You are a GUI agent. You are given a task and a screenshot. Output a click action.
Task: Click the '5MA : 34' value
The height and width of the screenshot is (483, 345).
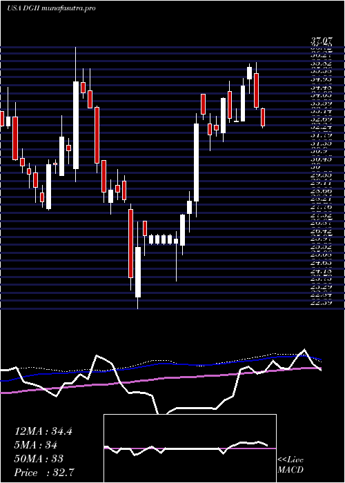click(36, 445)
